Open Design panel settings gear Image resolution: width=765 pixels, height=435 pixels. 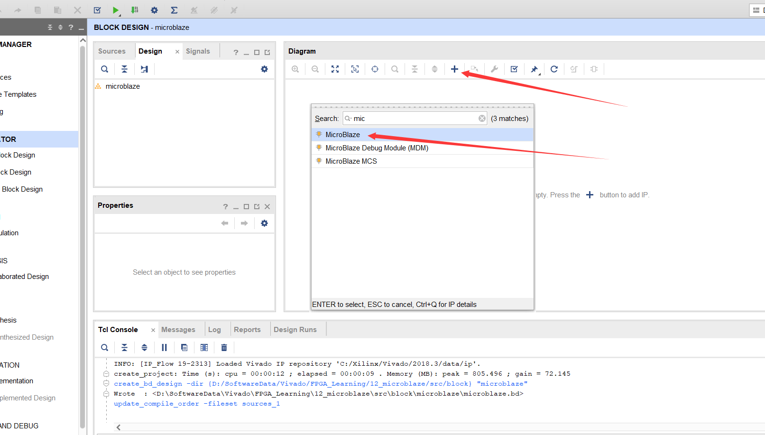264,69
